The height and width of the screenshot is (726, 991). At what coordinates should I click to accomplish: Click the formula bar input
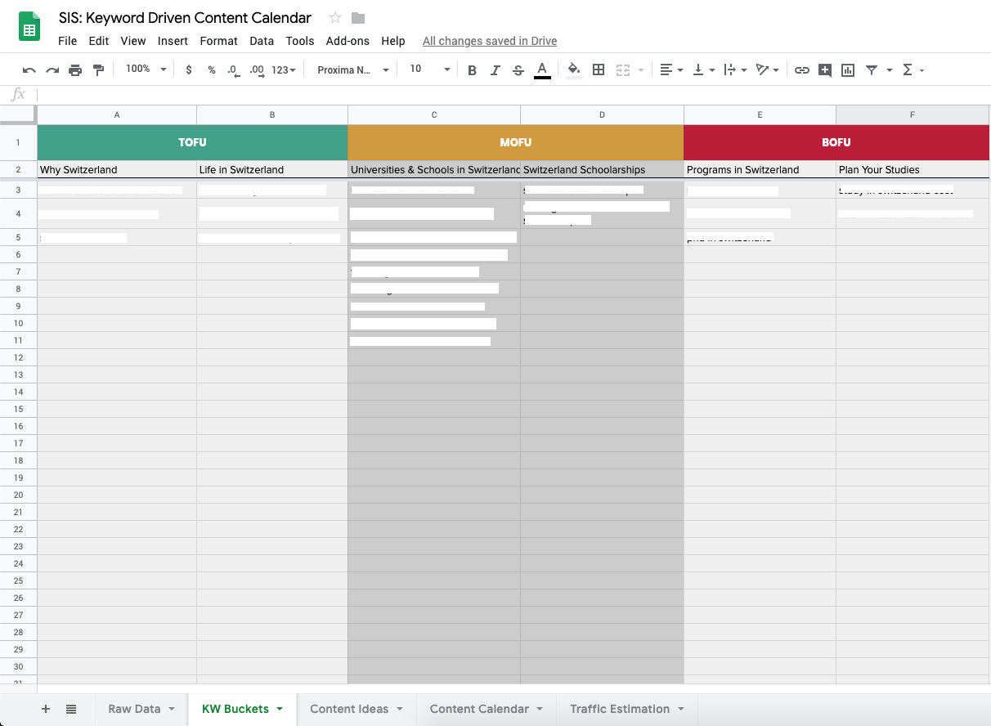point(513,95)
